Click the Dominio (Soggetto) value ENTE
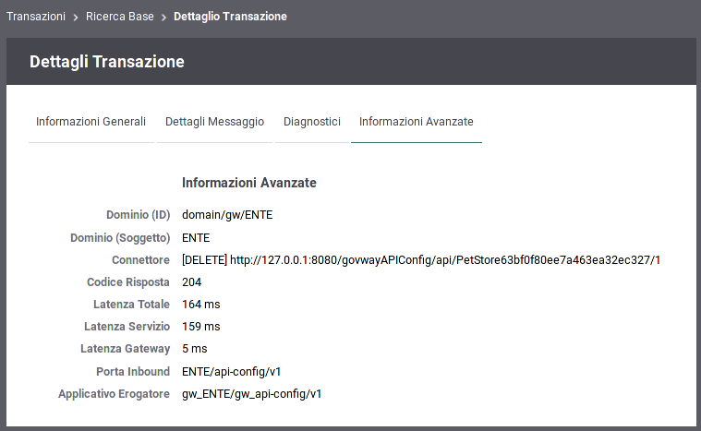701x431 pixels. (196, 237)
